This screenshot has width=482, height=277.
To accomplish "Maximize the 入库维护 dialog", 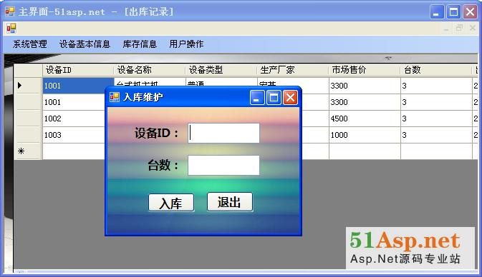I will 274,98.
